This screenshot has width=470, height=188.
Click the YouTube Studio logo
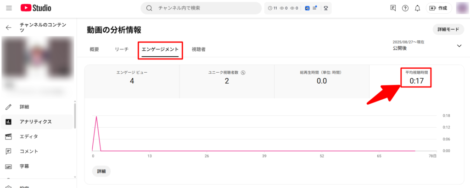[36, 8]
